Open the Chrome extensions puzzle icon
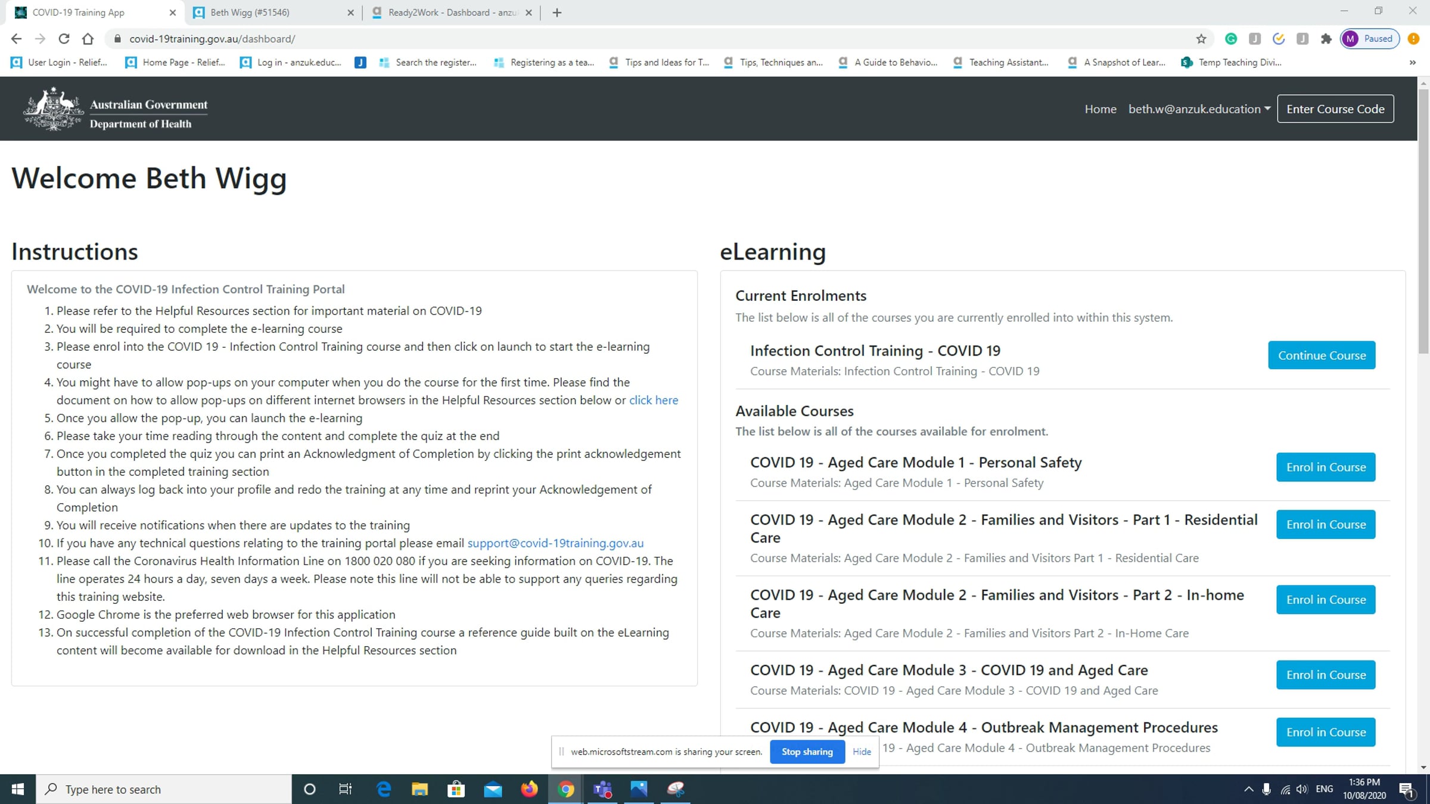 [x=1326, y=39]
